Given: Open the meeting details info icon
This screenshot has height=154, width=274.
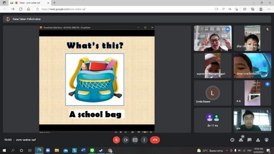Looking at the screenshot, I should coord(232,140).
